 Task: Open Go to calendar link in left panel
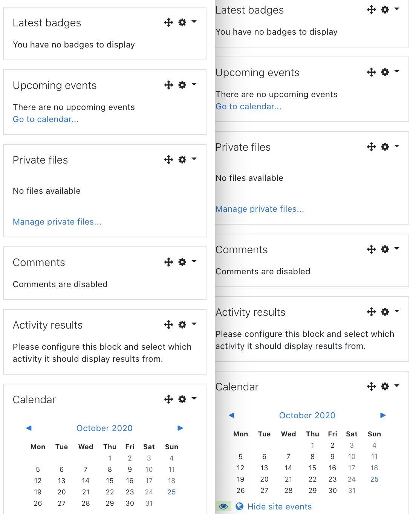pyautogui.click(x=46, y=119)
